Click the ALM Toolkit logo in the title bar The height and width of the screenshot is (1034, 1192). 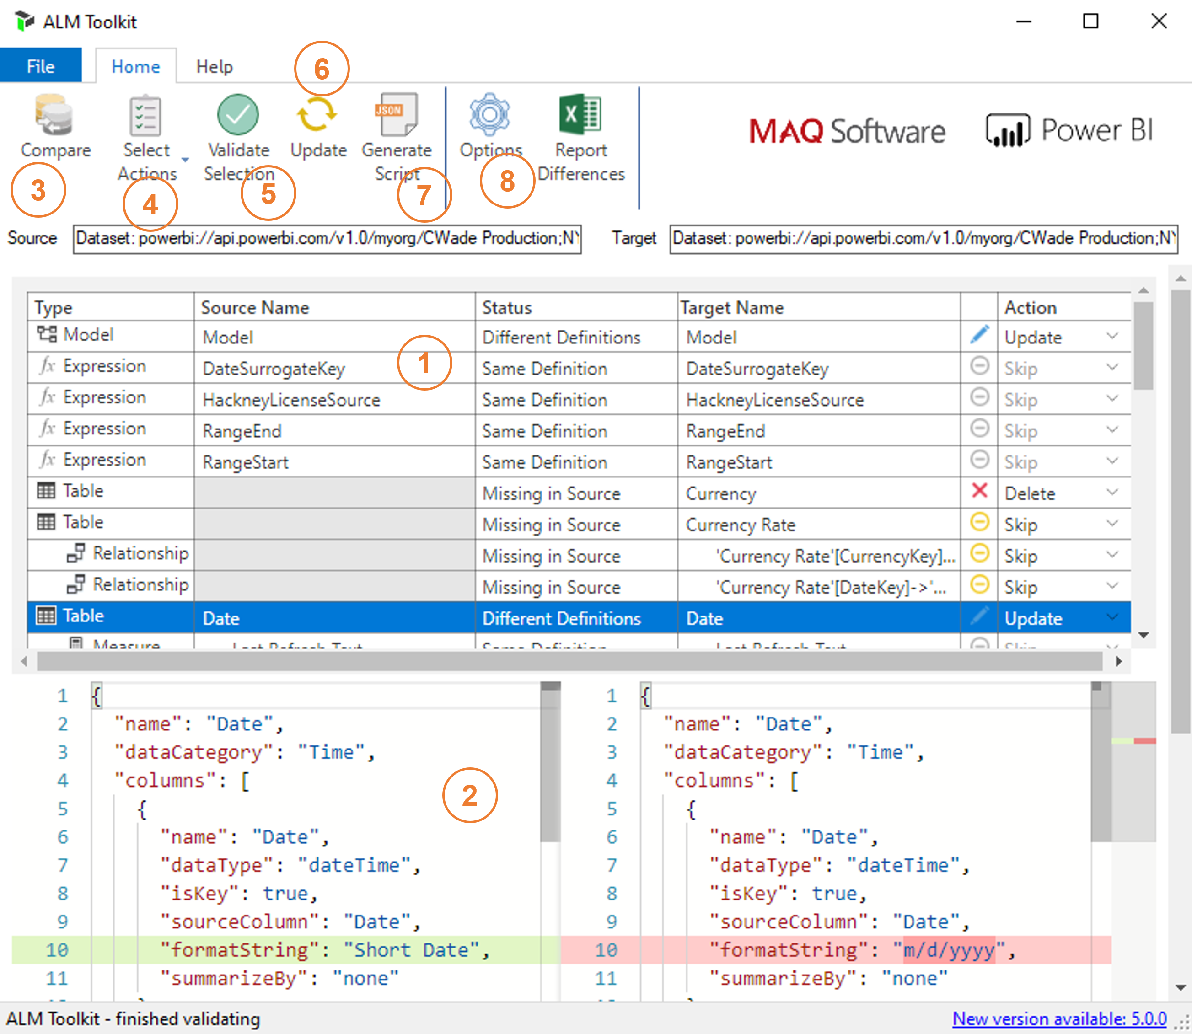pos(24,21)
